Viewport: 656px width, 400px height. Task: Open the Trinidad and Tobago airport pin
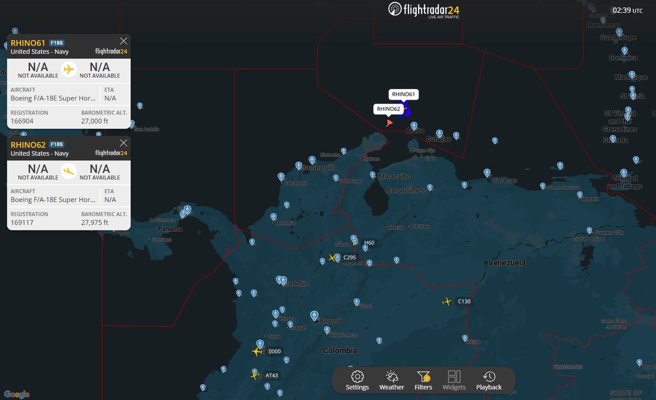tap(624, 173)
